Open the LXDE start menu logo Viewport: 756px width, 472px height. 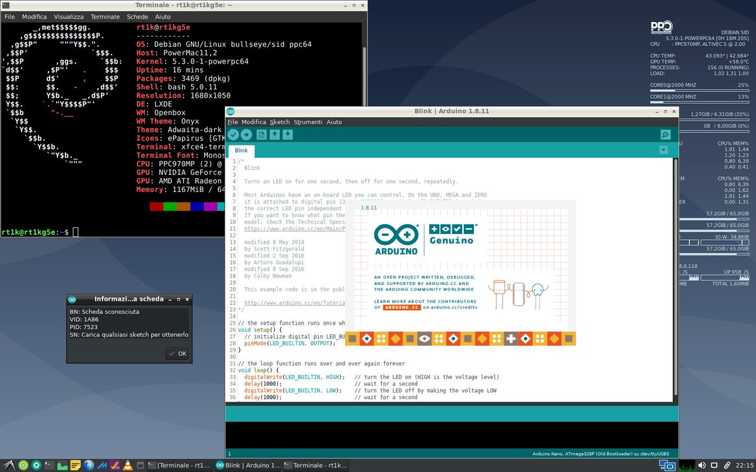tap(9, 465)
